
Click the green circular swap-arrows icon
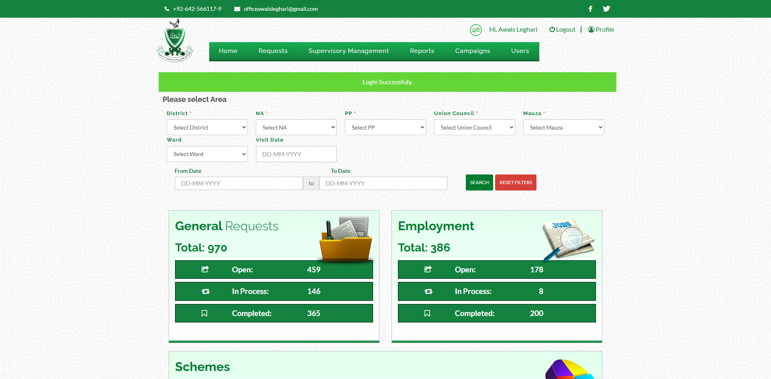pos(476,30)
